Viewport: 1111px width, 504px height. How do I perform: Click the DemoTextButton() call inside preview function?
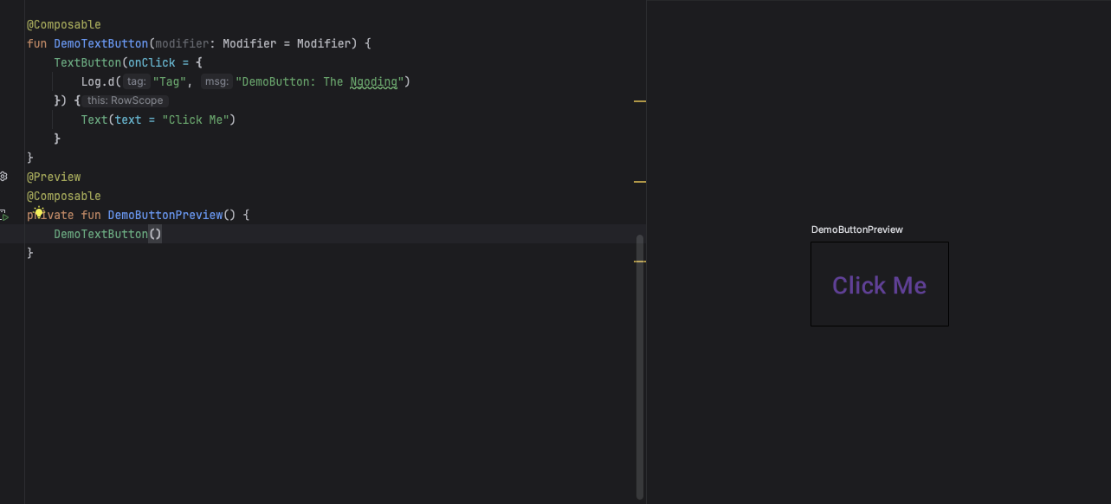coord(100,234)
